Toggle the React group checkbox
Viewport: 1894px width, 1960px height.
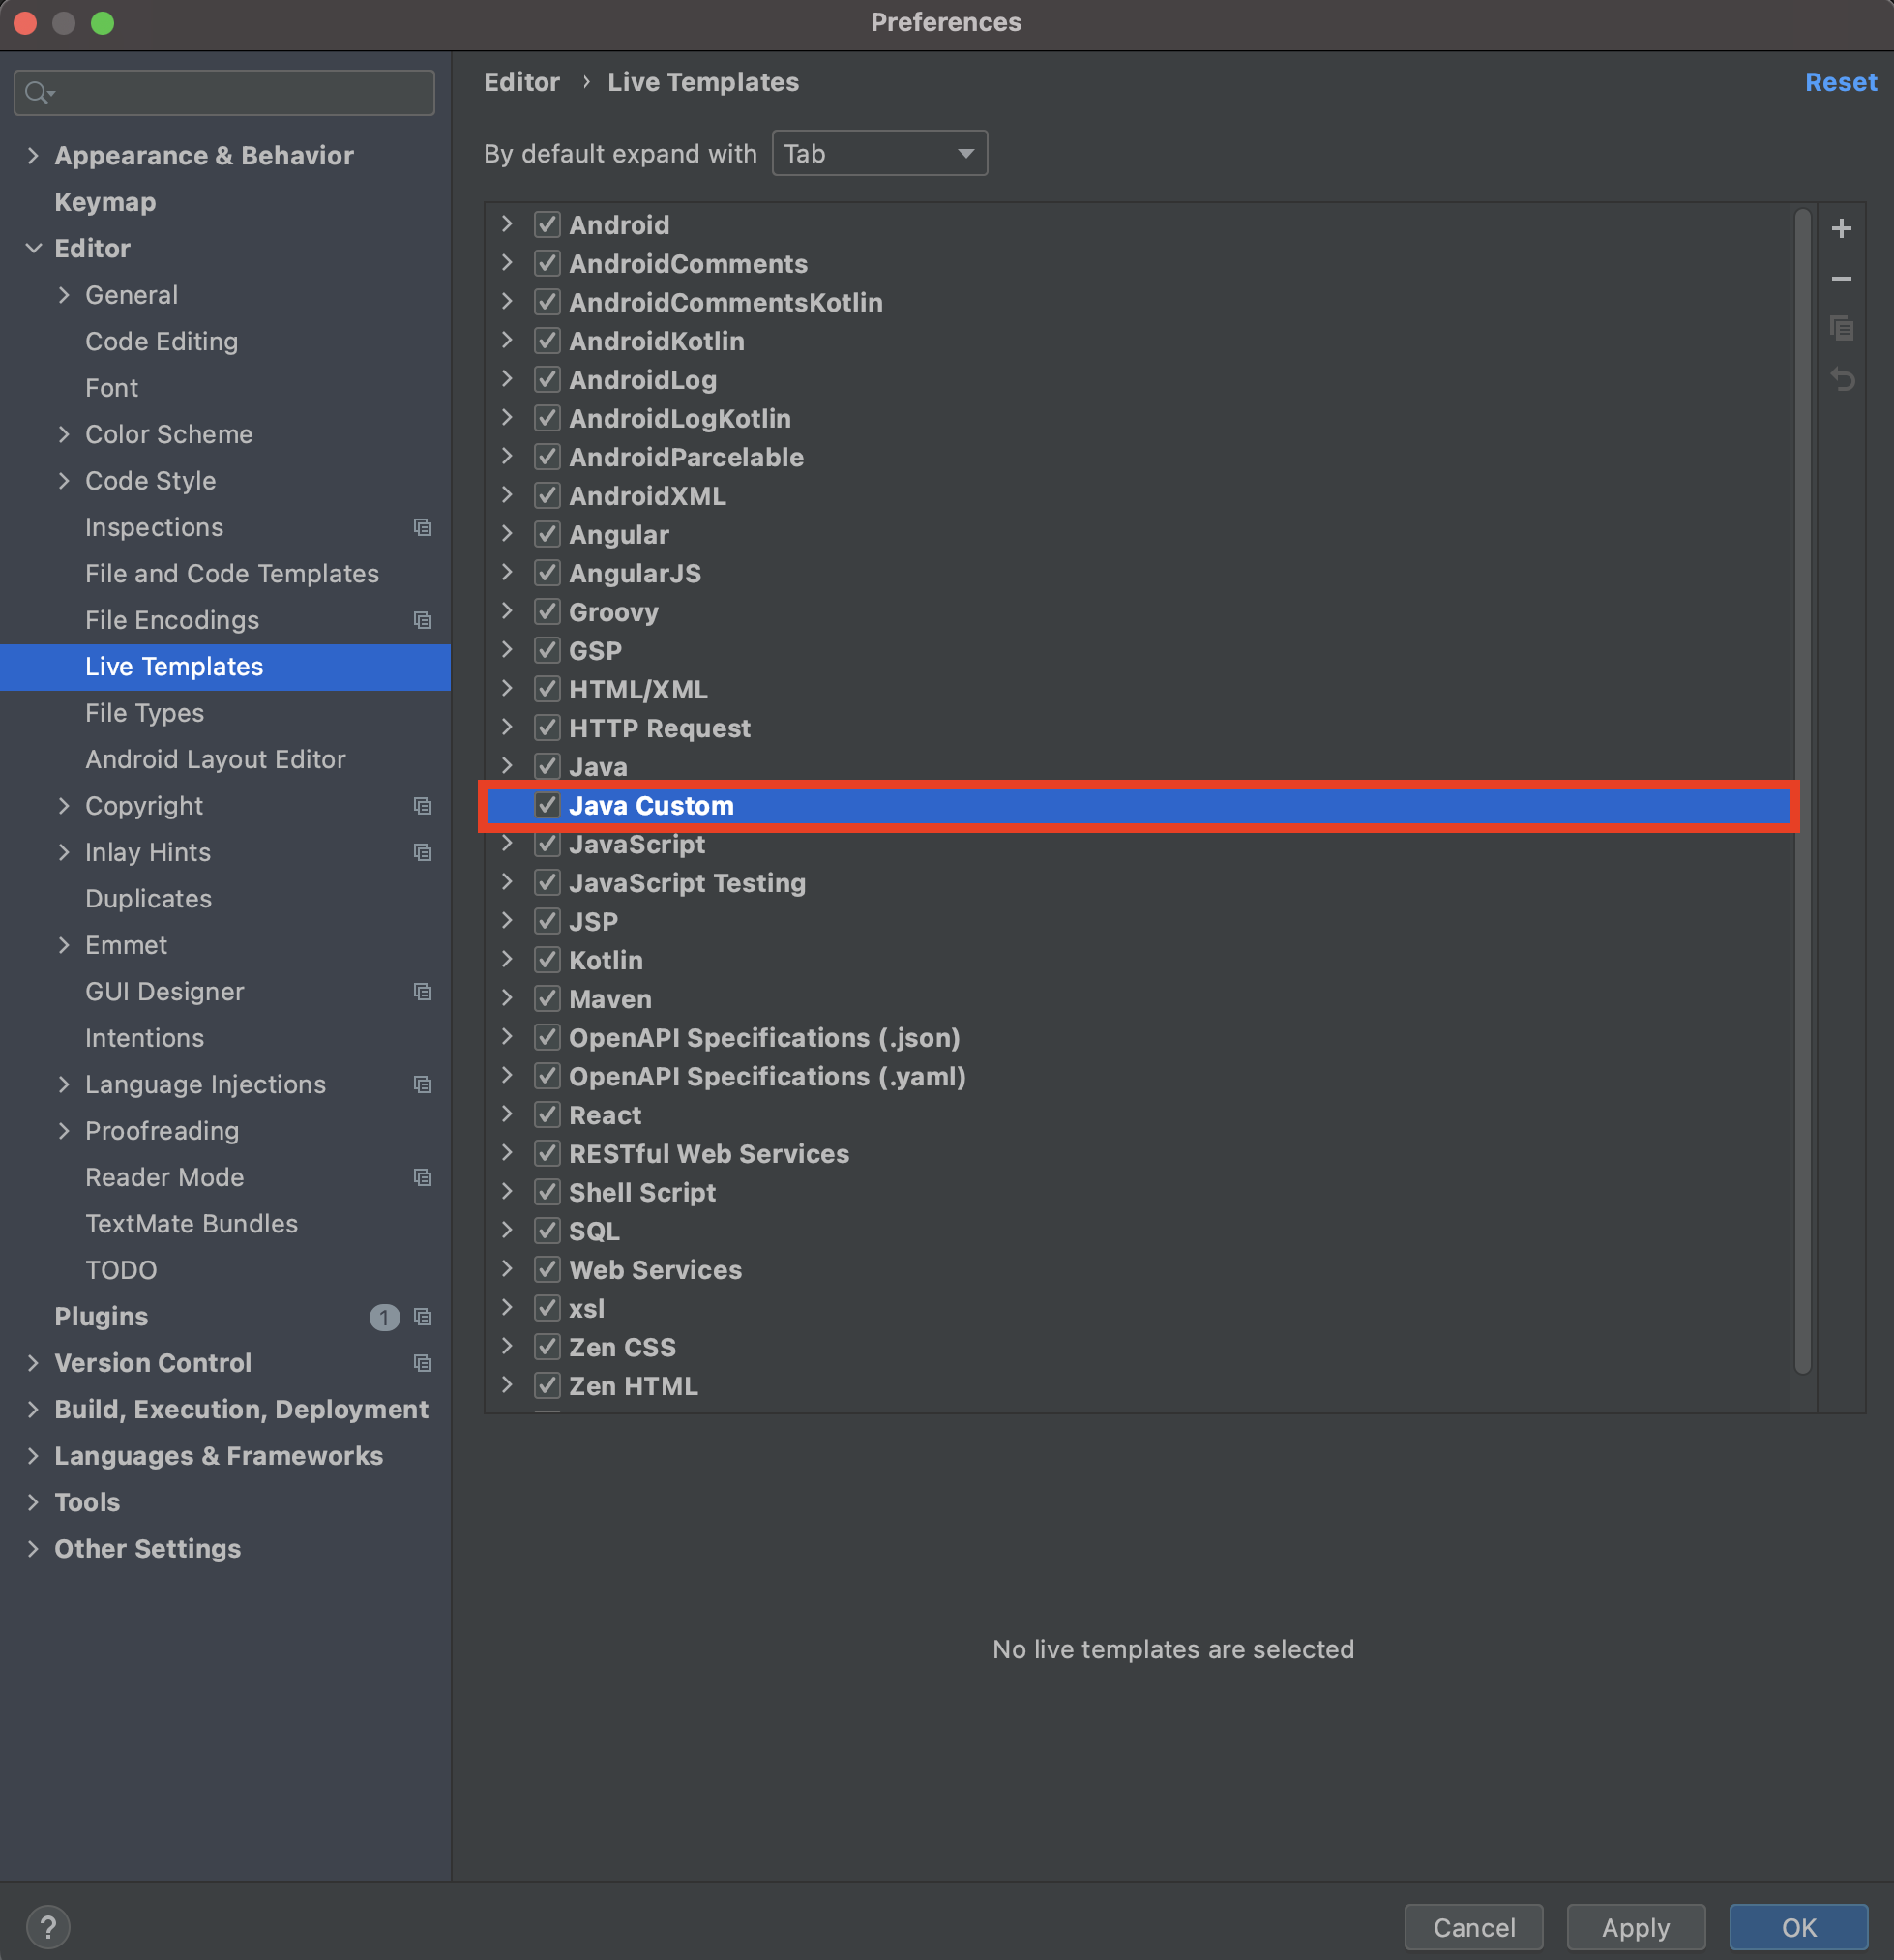tap(547, 1115)
